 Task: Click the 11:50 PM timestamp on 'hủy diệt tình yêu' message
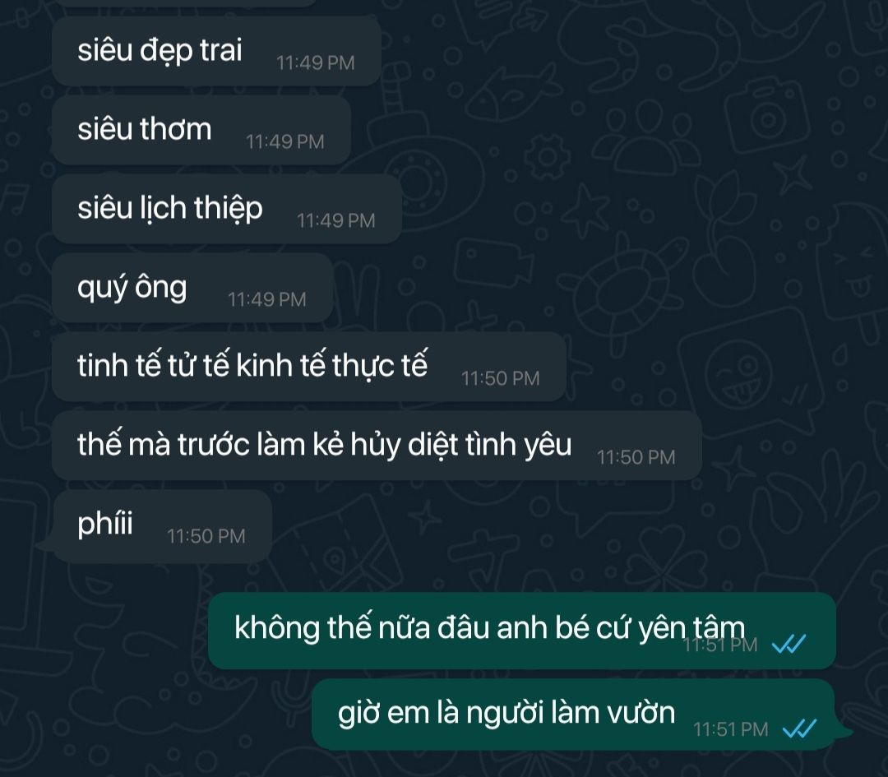636,457
